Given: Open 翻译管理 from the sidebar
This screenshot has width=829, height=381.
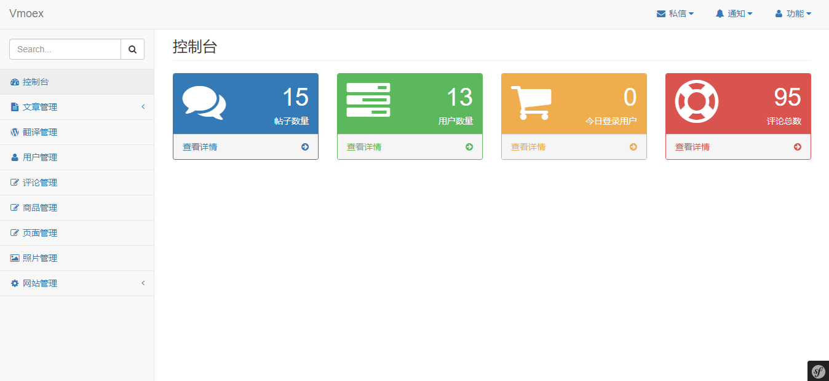Looking at the screenshot, I should click(77, 132).
